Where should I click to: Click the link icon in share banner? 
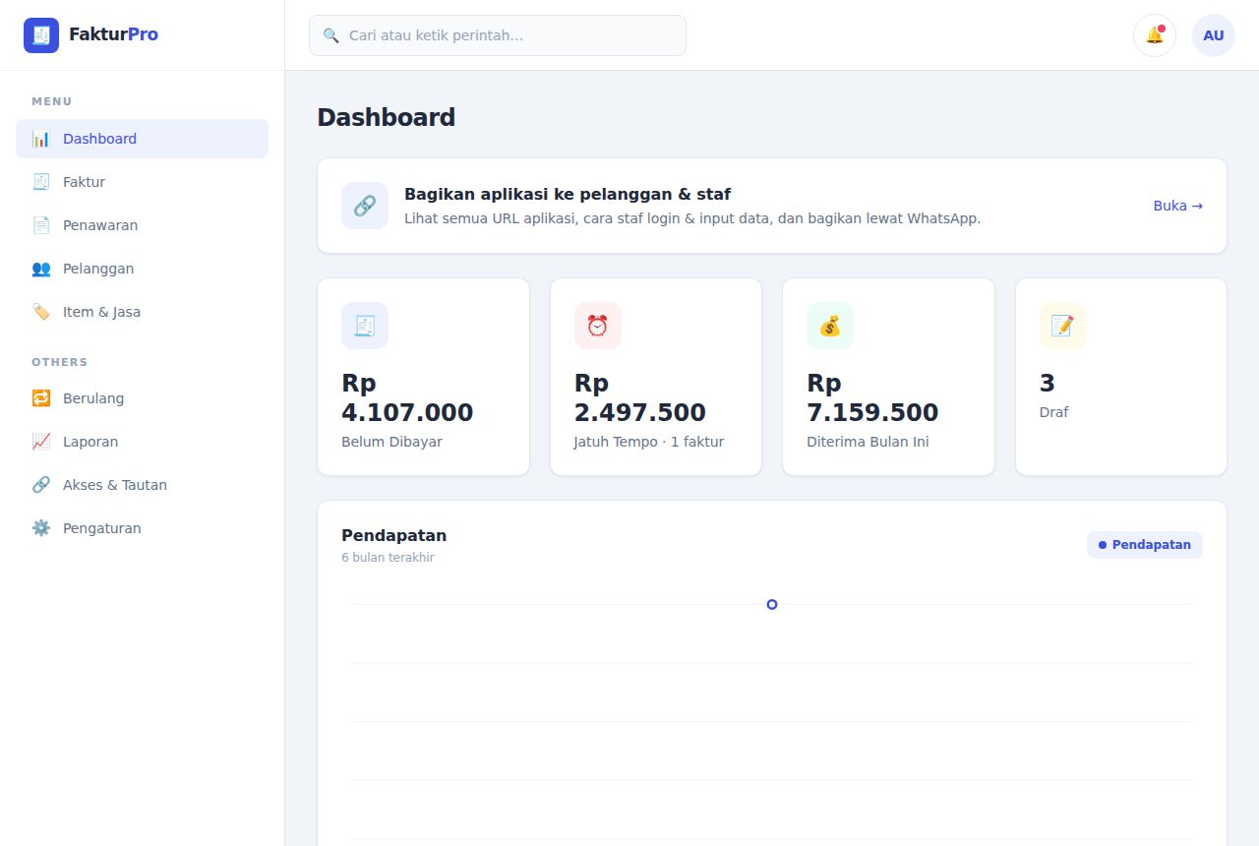365,206
